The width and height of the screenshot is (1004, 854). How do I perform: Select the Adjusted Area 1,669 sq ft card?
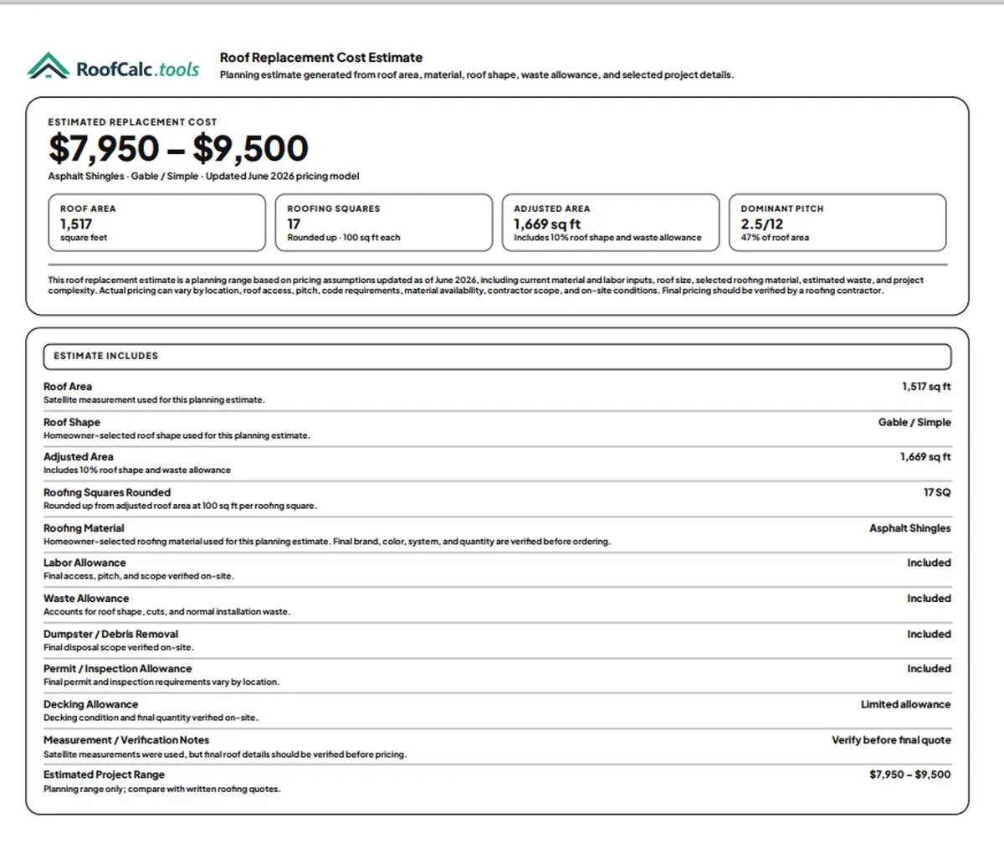(x=611, y=223)
